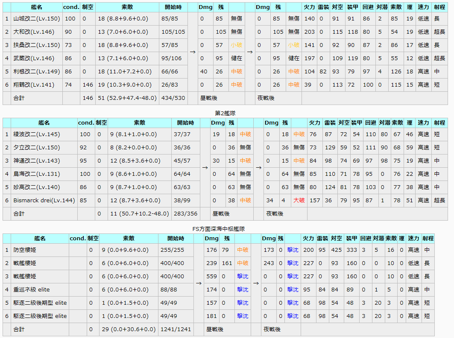This screenshot has width=454, height=338.
Task: Click day damage value 239
Action: [211, 263]
